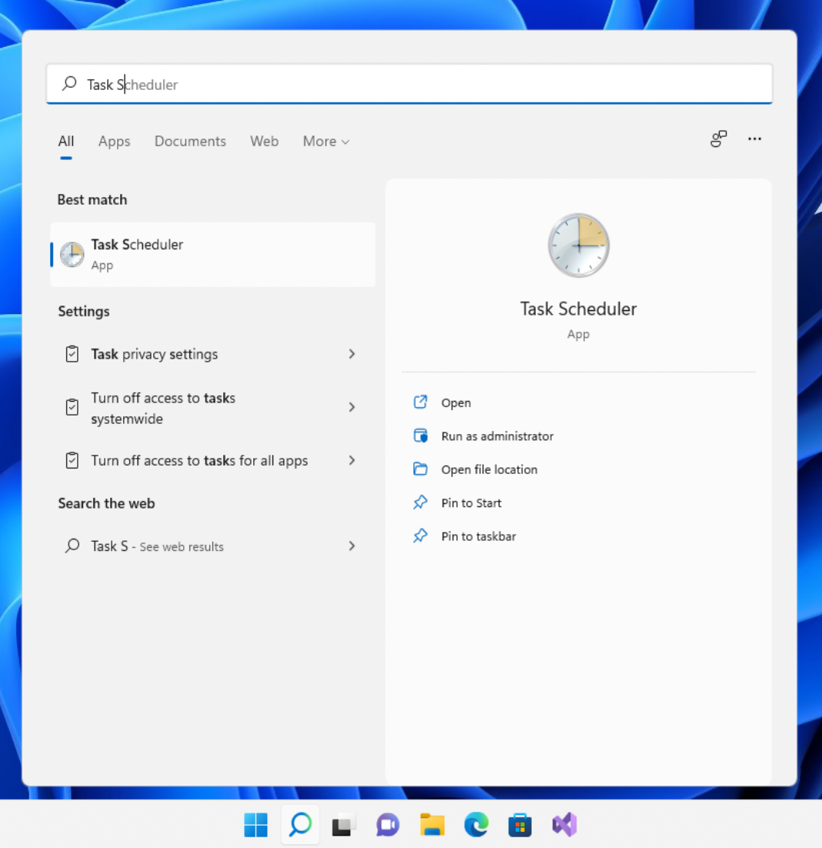Expand the More filter dropdown
822x848 pixels.
click(x=326, y=142)
